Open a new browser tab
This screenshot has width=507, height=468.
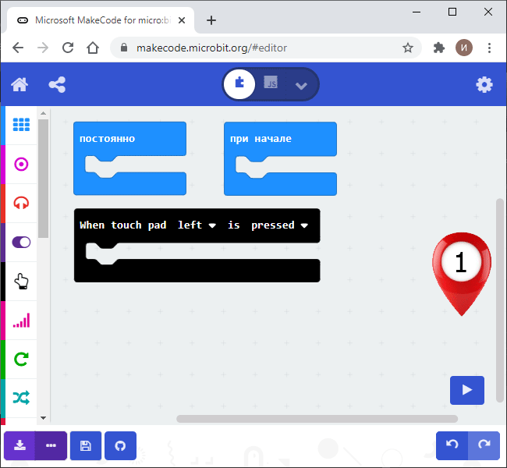(x=211, y=20)
